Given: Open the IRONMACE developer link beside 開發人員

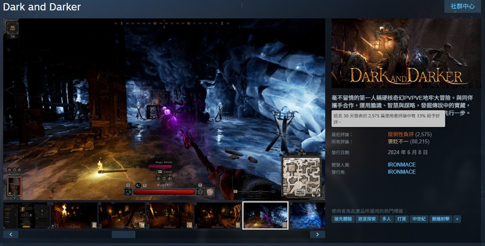Looking at the screenshot, I should tap(402, 164).
